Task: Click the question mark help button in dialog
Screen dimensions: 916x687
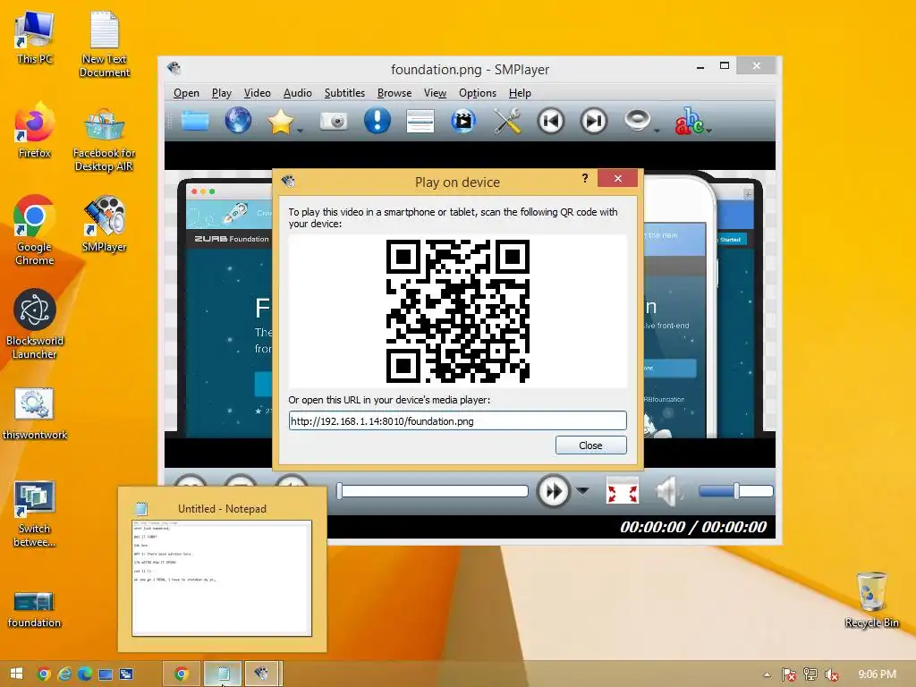Action: [585, 178]
